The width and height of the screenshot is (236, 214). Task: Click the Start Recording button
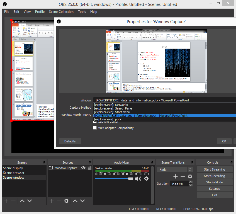point(214,176)
